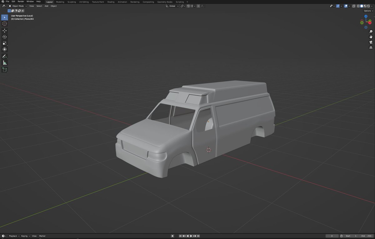Open the gizmo settings dropdown arrow
Screen dimensions: 375x239
coord(341,6)
